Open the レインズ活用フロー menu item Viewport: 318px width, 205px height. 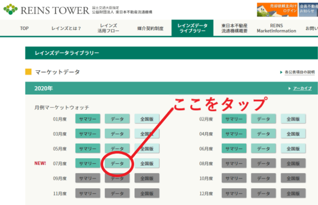108,28
